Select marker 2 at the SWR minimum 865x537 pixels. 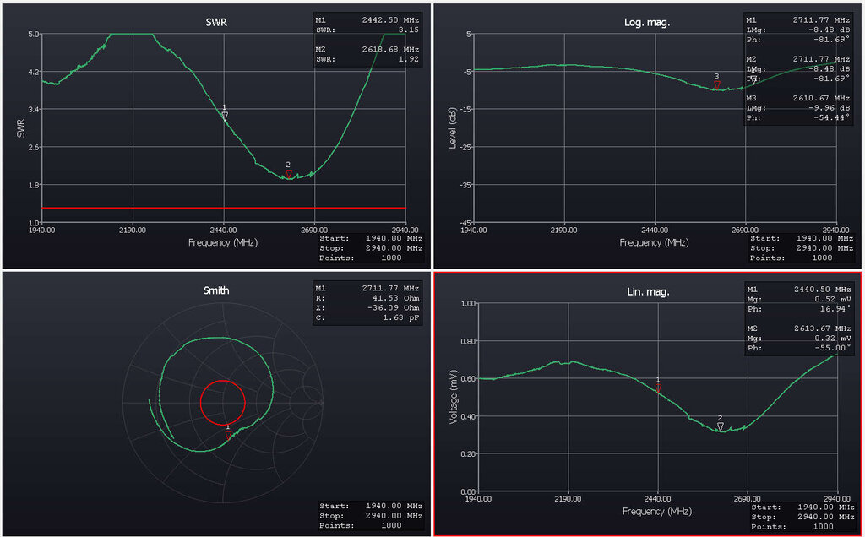(288, 173)
